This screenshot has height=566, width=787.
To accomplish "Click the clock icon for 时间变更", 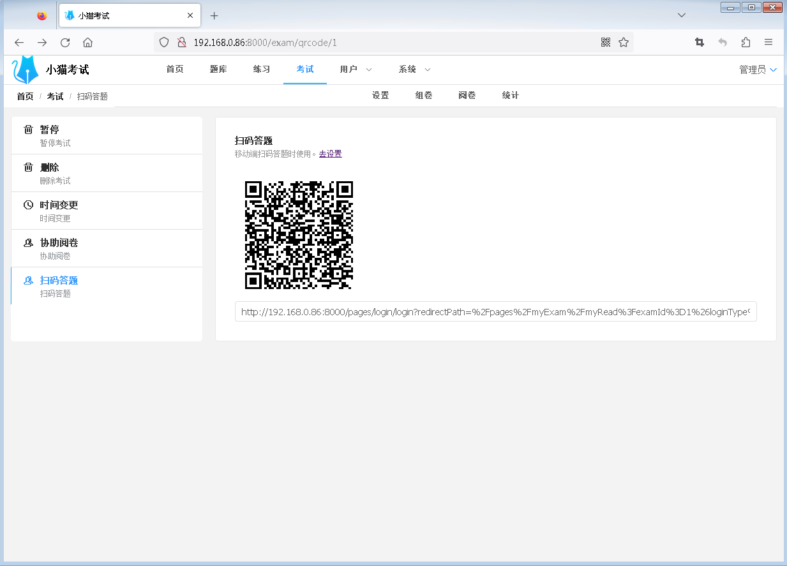I will (28, 205).
